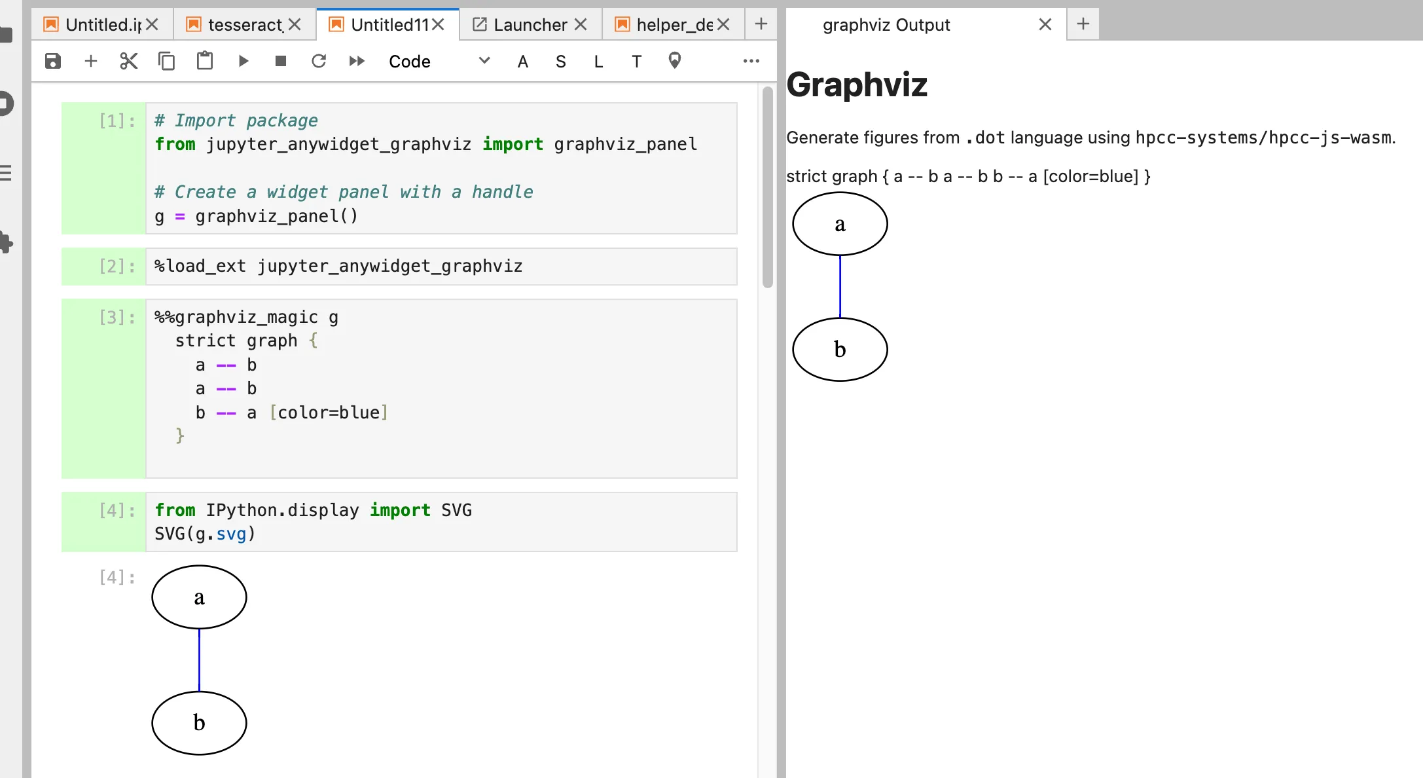Cut selected cell with the scissors icon
1423x778 pixels.
click(x=129, y=62)
